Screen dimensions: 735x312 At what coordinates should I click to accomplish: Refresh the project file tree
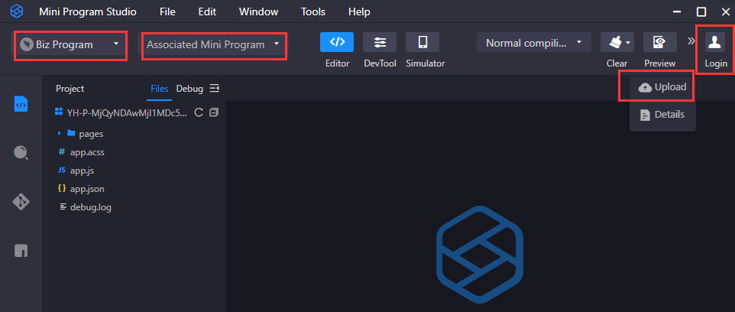point(199,112)
